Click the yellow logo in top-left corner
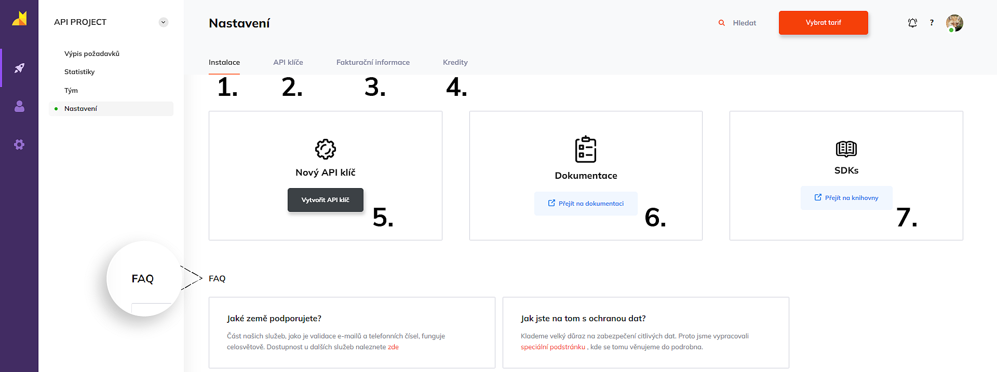 click(x=19, y=19)
